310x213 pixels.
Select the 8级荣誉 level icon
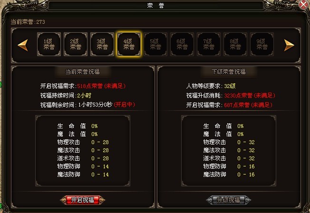235,44
